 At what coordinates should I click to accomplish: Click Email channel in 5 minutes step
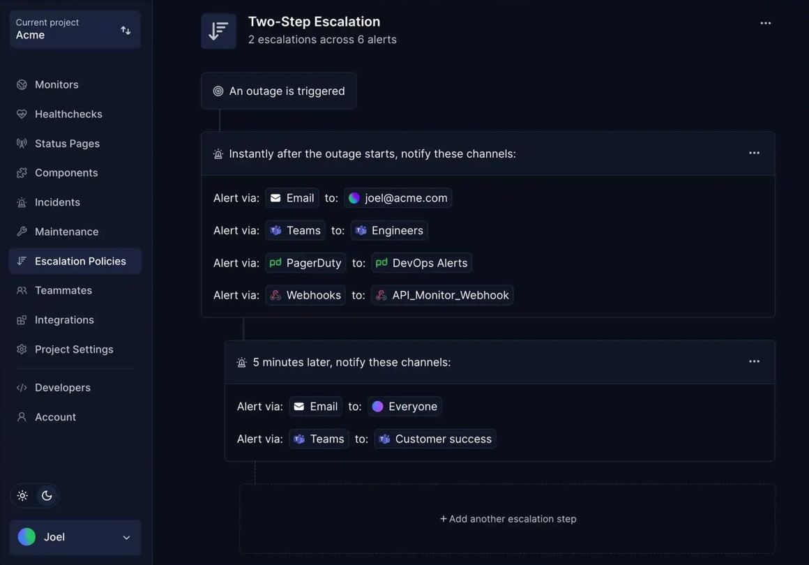pyautogui.click(x=316, y=407)
